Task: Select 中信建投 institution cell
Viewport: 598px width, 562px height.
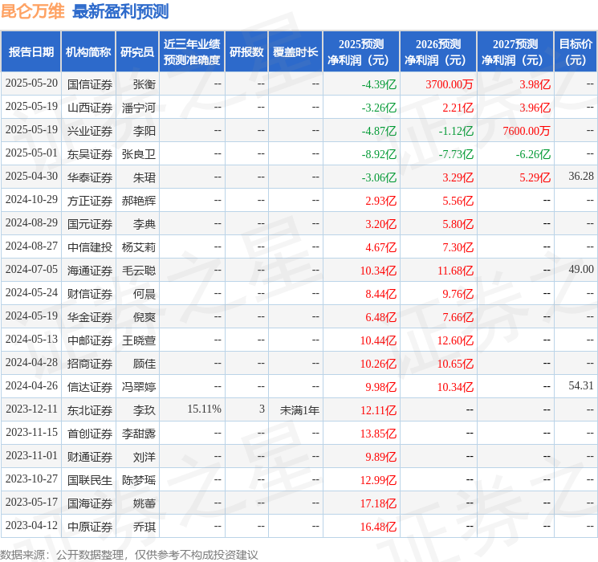Action: tap(90, 247)
